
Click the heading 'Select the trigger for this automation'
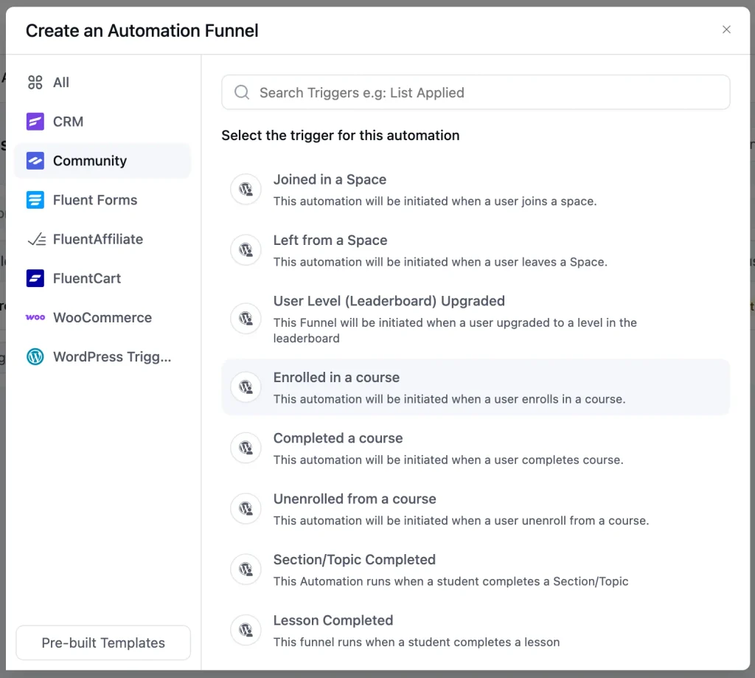point(341,136)
